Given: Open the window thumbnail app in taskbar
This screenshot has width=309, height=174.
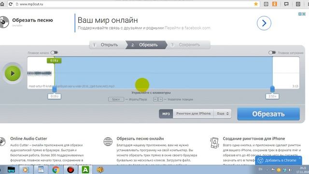Looking at the screenshot, I should coord(41,170).
